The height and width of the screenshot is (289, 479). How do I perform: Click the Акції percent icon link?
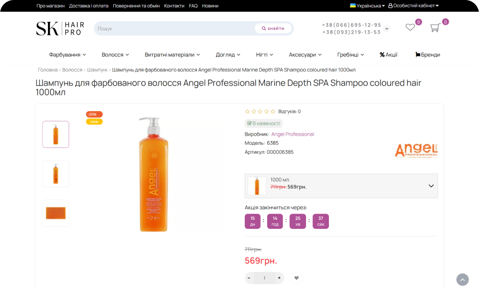coord(389,55)
